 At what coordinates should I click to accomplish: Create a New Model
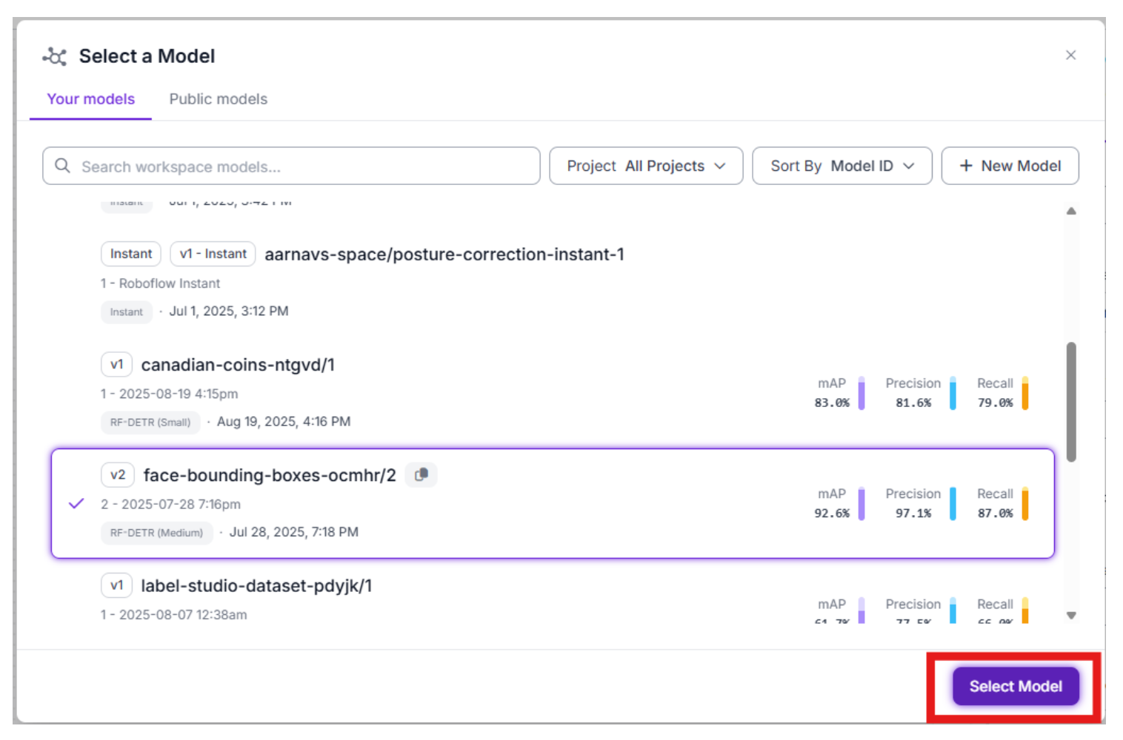click(1010, 166)
